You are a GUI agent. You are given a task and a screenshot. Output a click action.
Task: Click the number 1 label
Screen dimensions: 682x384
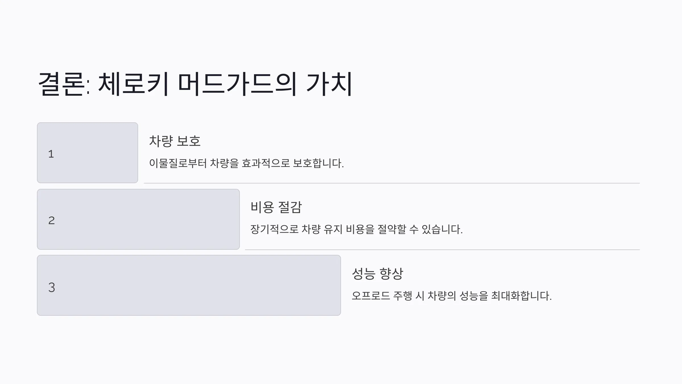pos(51,154)
